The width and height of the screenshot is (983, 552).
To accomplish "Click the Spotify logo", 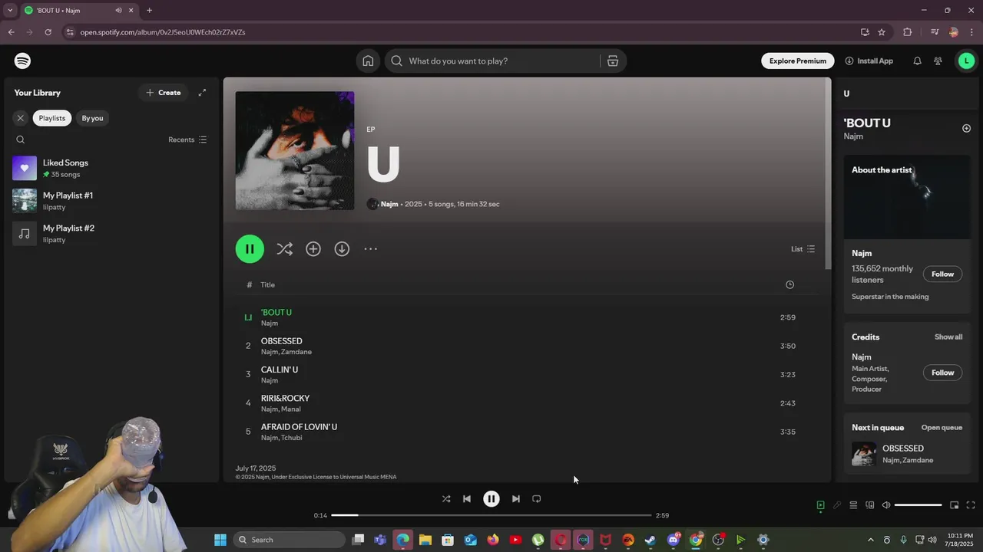I will [x=22, y=61].
